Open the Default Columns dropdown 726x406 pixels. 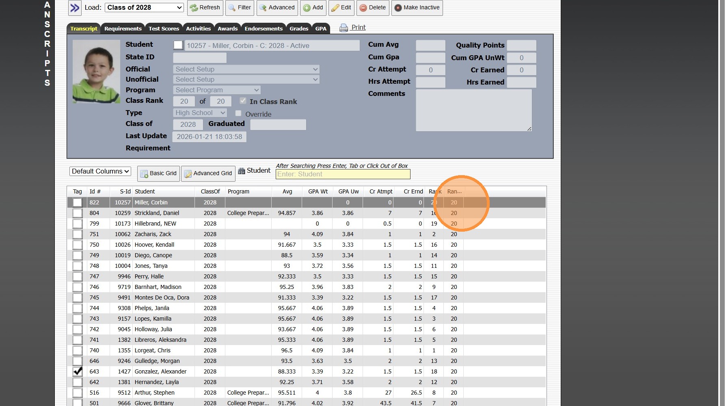pos(100,172)
